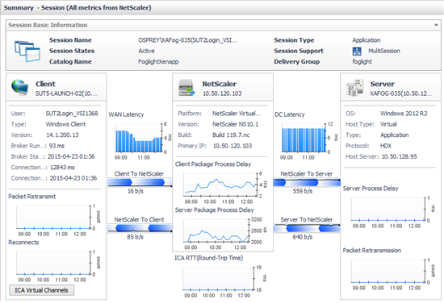Collapse the Session Basic Information panel

(x=436, y=25)
